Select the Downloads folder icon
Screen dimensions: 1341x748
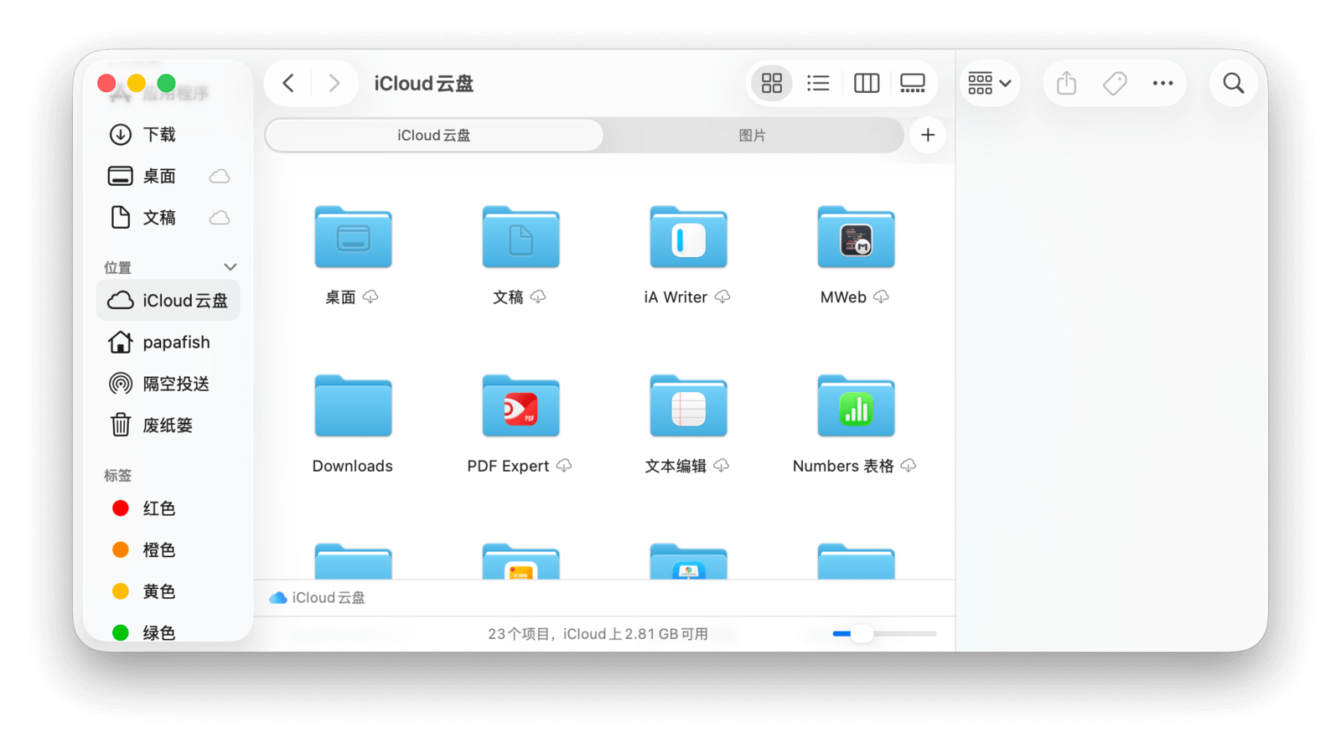353,406
